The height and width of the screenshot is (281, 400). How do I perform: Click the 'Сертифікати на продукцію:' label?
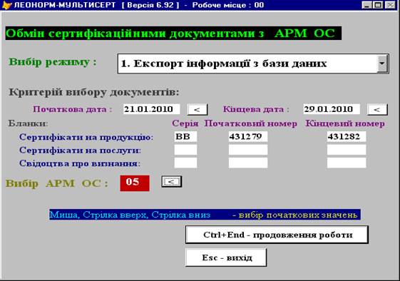pos(86,138)
